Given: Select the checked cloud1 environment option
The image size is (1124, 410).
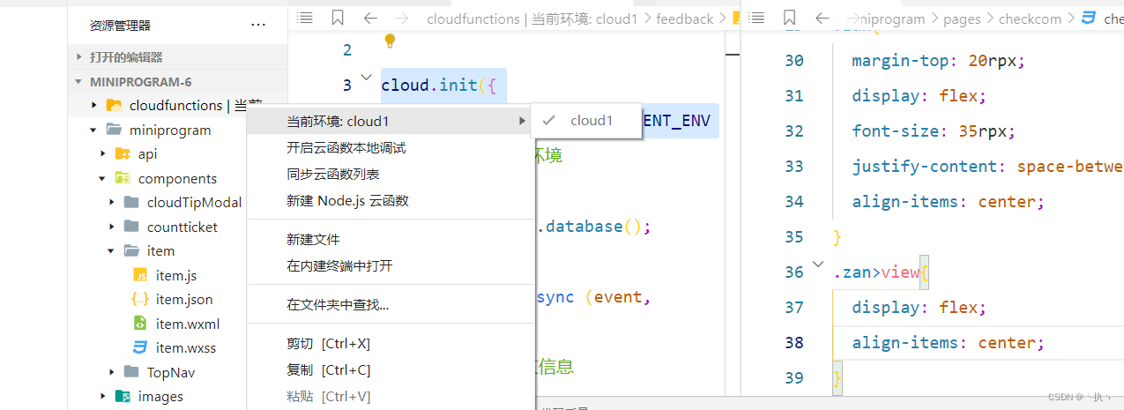Looking at the screenshot, I should 586,121.
